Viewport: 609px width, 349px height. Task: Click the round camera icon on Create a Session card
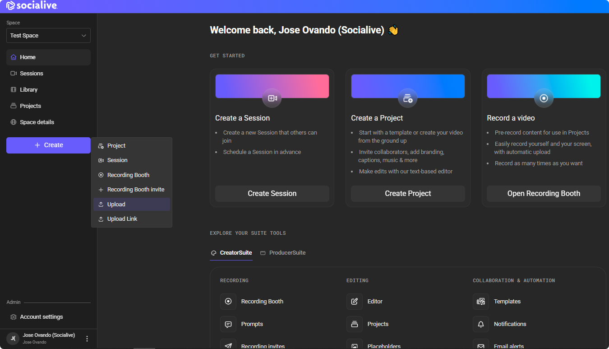click(272, 98)
